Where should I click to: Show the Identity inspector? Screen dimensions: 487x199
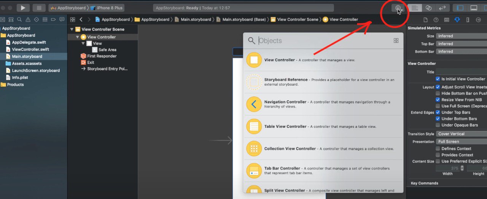[x=447, y=20]
